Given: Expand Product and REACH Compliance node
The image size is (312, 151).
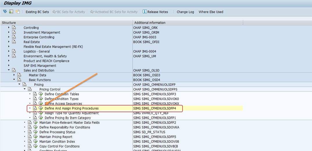Looking at the screenshot, I should pyautogui.click(x=9, y=61).
